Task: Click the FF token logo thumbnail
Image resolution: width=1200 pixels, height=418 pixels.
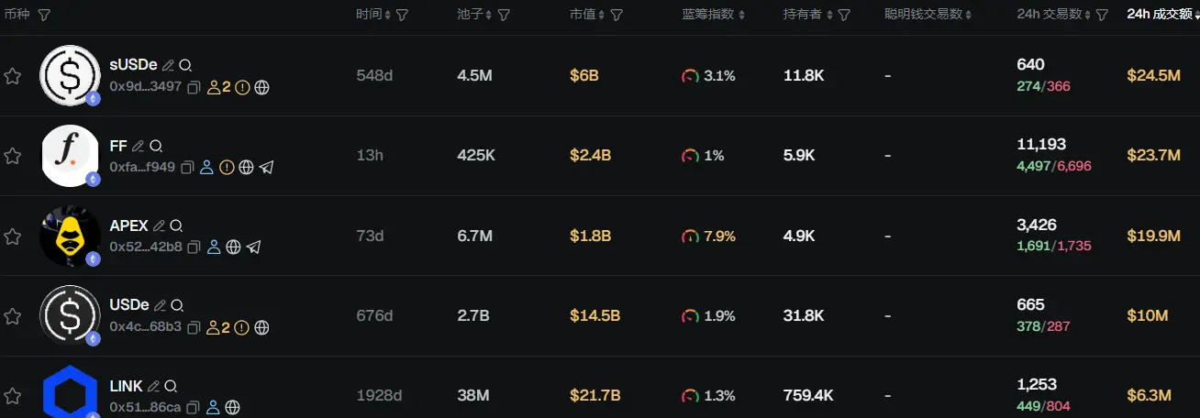Action: click(x=70, y=156)
